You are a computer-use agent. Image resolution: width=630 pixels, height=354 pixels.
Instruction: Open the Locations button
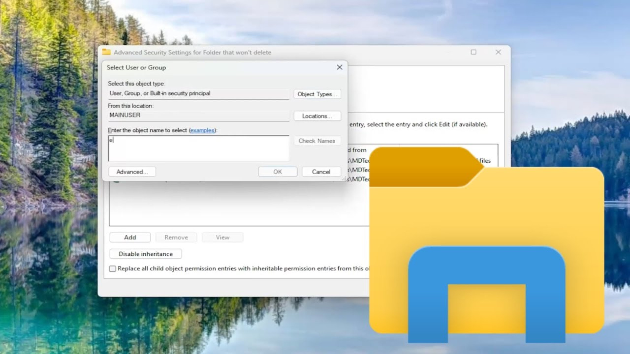coord(317,116)
